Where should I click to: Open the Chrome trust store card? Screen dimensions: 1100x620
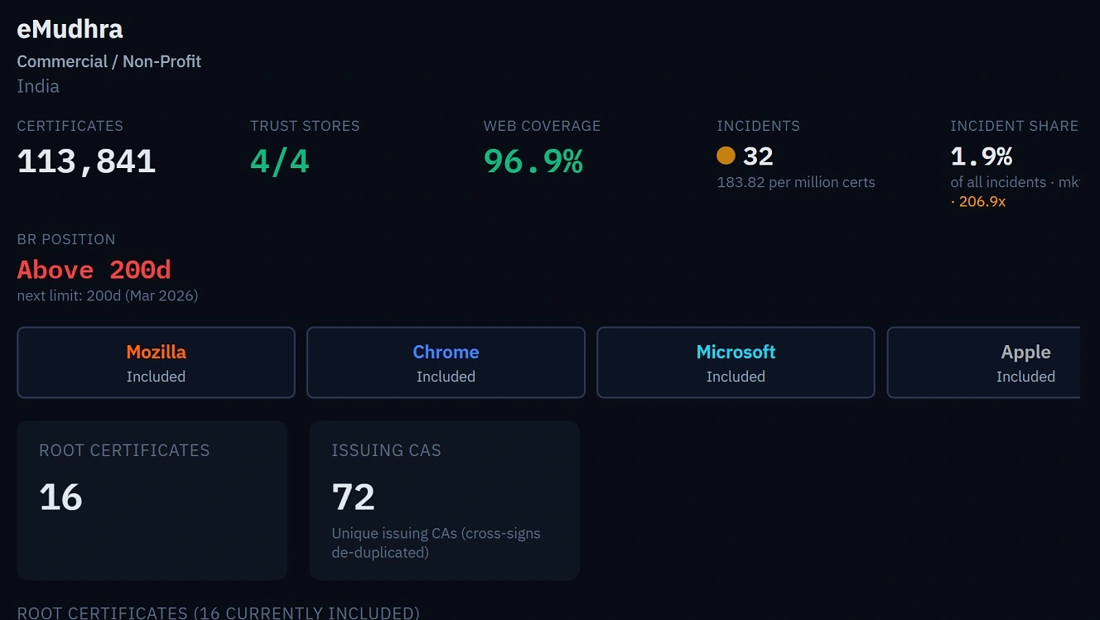pos(446,363)
